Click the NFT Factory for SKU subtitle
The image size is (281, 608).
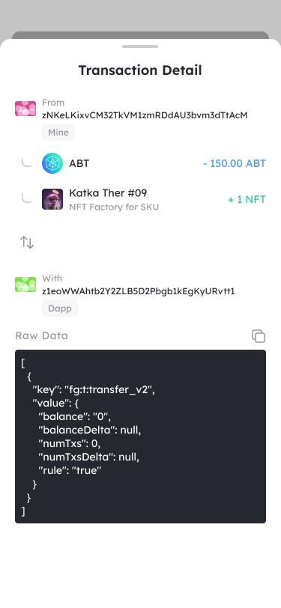(114, 207)
